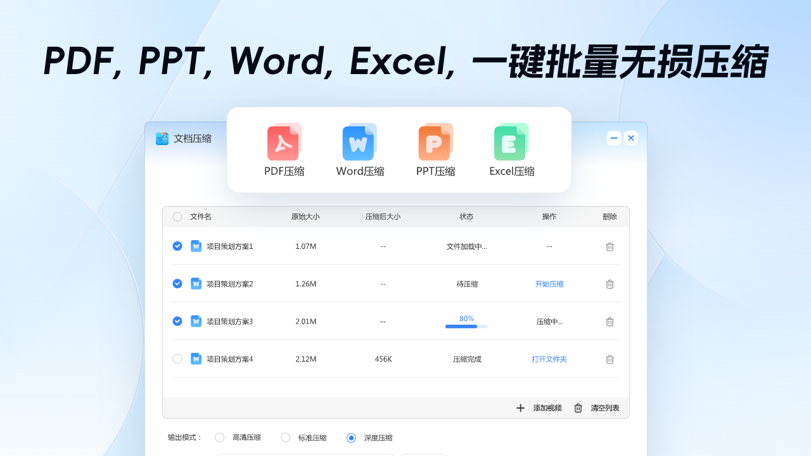
Task: Click the Word file icon of 项目策划方案4
Action: point(196,359)
